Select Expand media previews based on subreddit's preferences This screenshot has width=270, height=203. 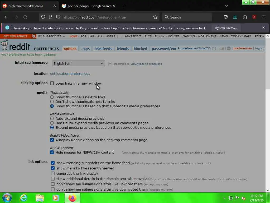52,127
